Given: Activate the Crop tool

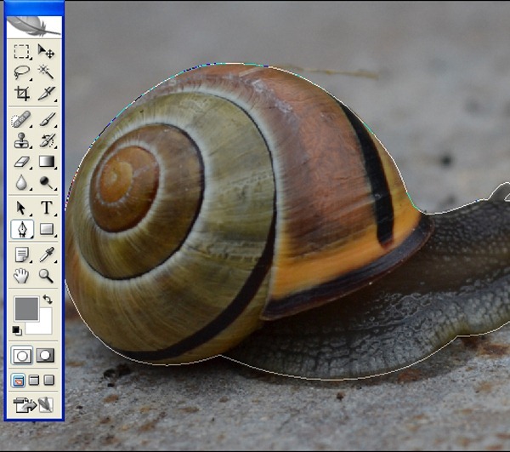Looking at the screenshot, I should 22,93.
